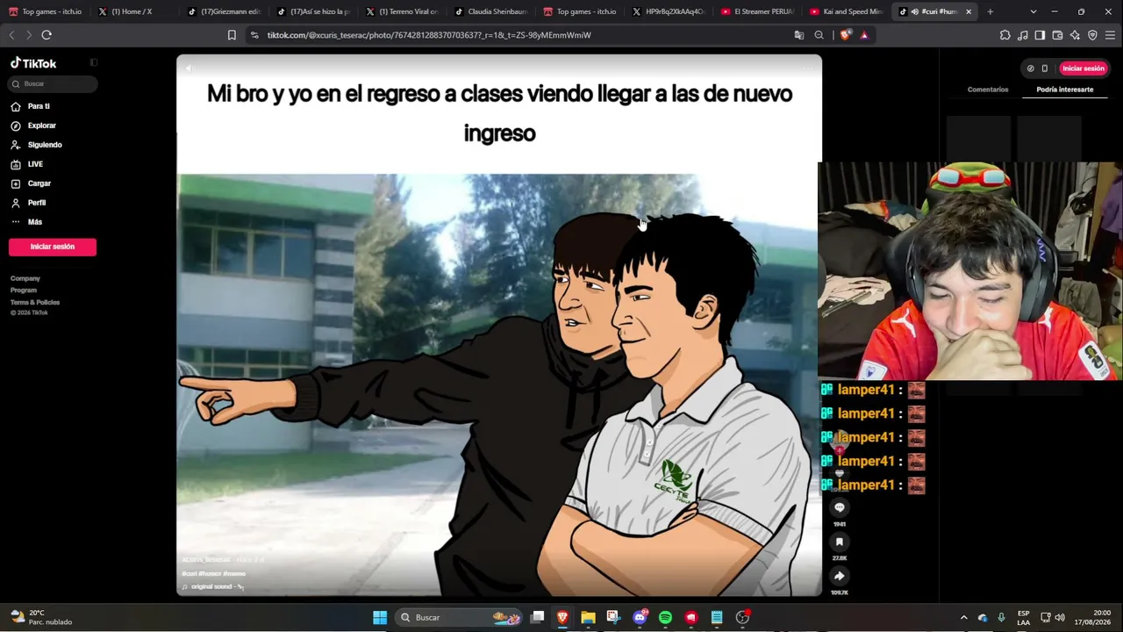Click the top-right Iniciar sesión button
The image size is (1123, 632).
1084,68
